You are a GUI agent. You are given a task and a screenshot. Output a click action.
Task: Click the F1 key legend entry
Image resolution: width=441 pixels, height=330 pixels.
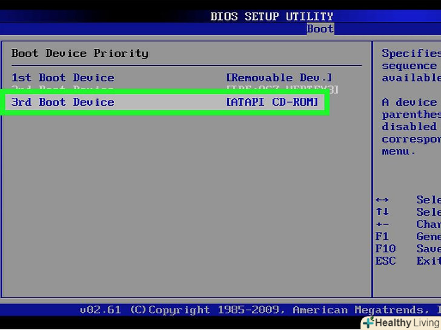click(x=382, y=236)
